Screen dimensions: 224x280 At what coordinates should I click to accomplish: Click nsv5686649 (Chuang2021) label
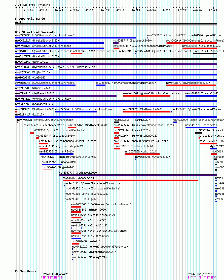tap(89, 257)
